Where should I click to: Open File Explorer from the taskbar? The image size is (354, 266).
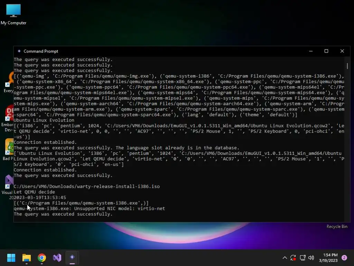tap(26, 258)
